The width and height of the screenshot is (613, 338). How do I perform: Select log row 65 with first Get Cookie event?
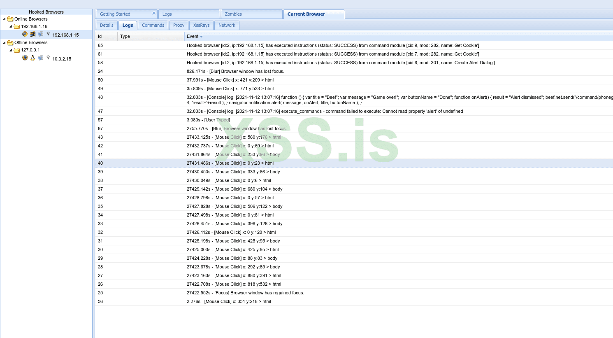[x=354, y=45]
